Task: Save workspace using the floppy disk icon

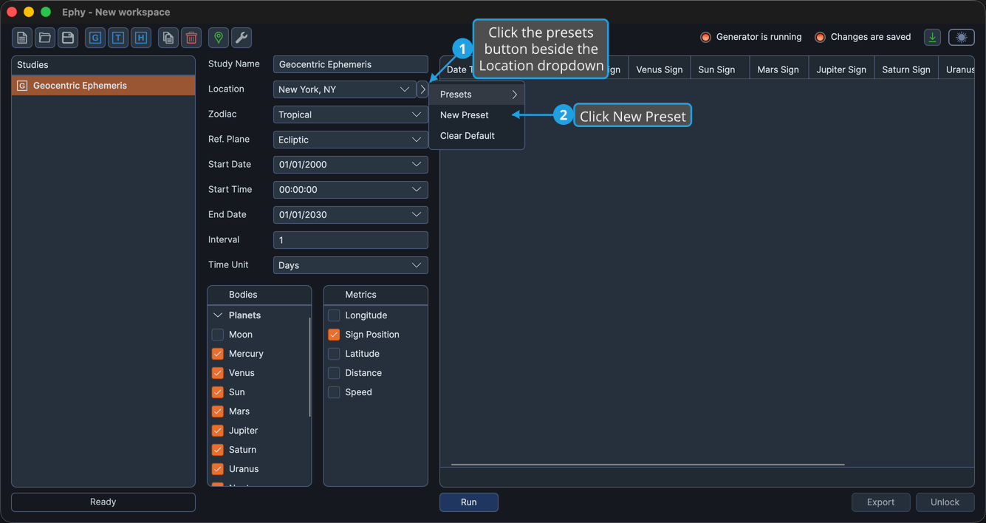Action: [x=68, y=38]
